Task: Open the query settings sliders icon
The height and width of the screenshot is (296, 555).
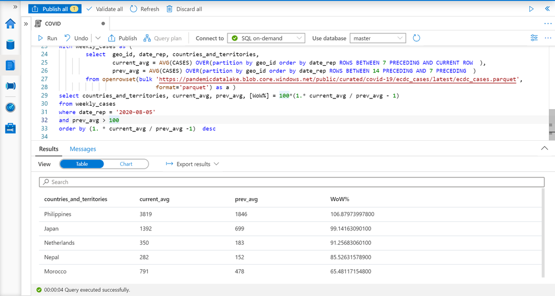Action: click(x=534, y=38)
